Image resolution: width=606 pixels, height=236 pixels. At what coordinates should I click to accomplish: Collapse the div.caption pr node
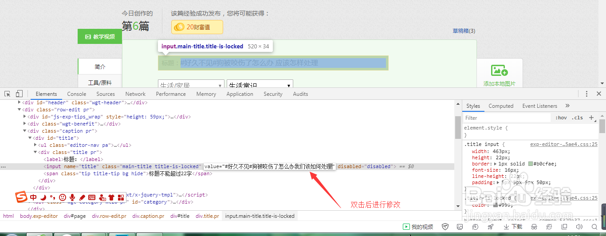click(x=25, y=131)
